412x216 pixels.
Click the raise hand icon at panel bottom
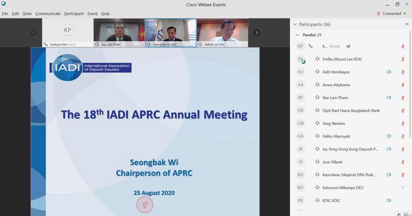coord(399,214)
